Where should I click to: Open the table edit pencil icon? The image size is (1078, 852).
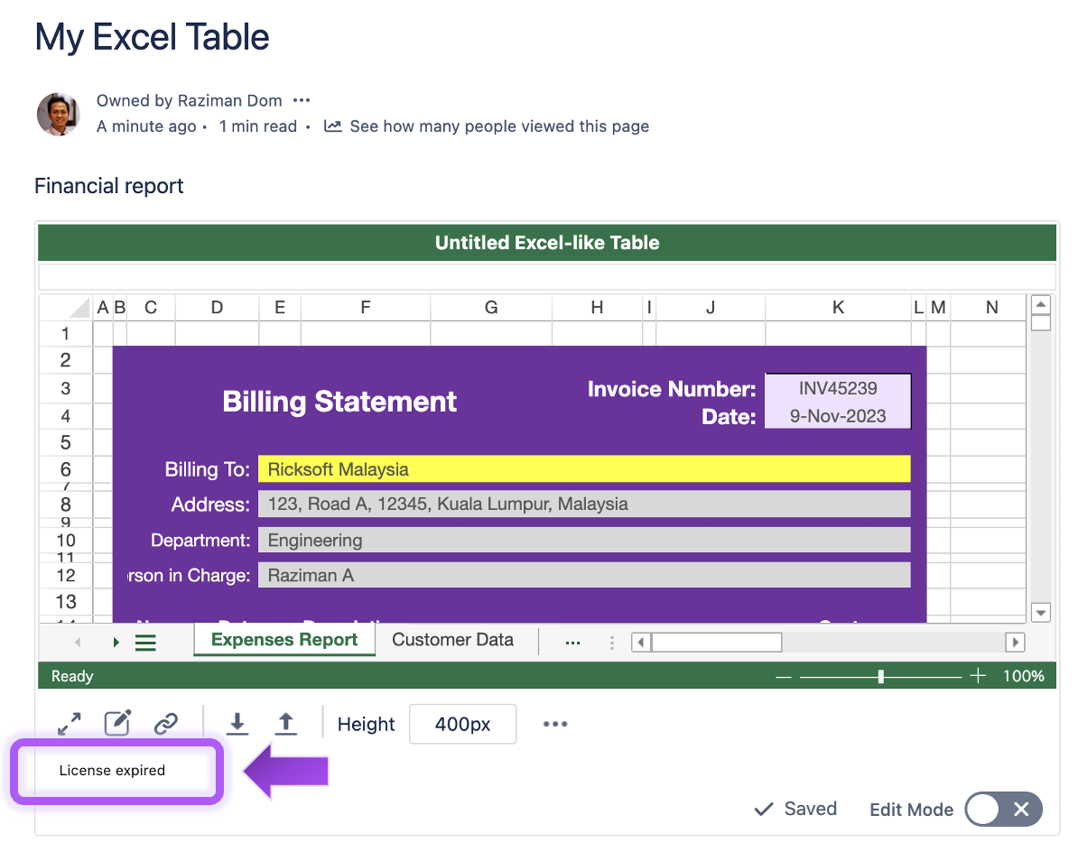[x=117, y=723]
